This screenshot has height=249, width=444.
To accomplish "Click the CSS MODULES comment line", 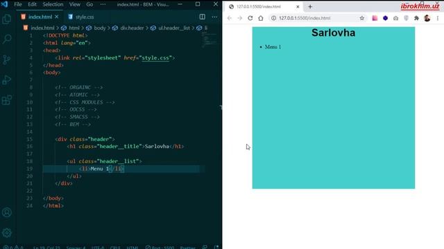I will [85, 102].
